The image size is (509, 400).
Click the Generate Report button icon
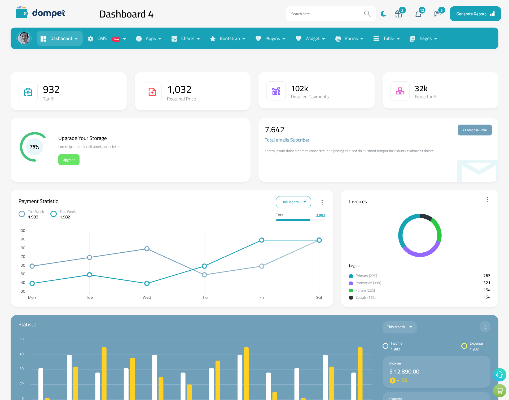click(492, 14)
